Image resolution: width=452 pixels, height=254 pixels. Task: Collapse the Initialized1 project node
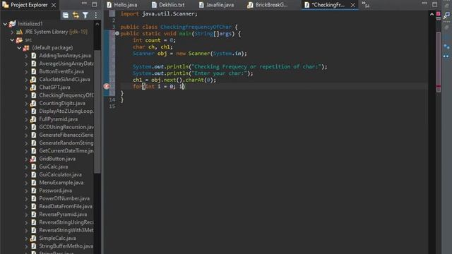point(5,24)
